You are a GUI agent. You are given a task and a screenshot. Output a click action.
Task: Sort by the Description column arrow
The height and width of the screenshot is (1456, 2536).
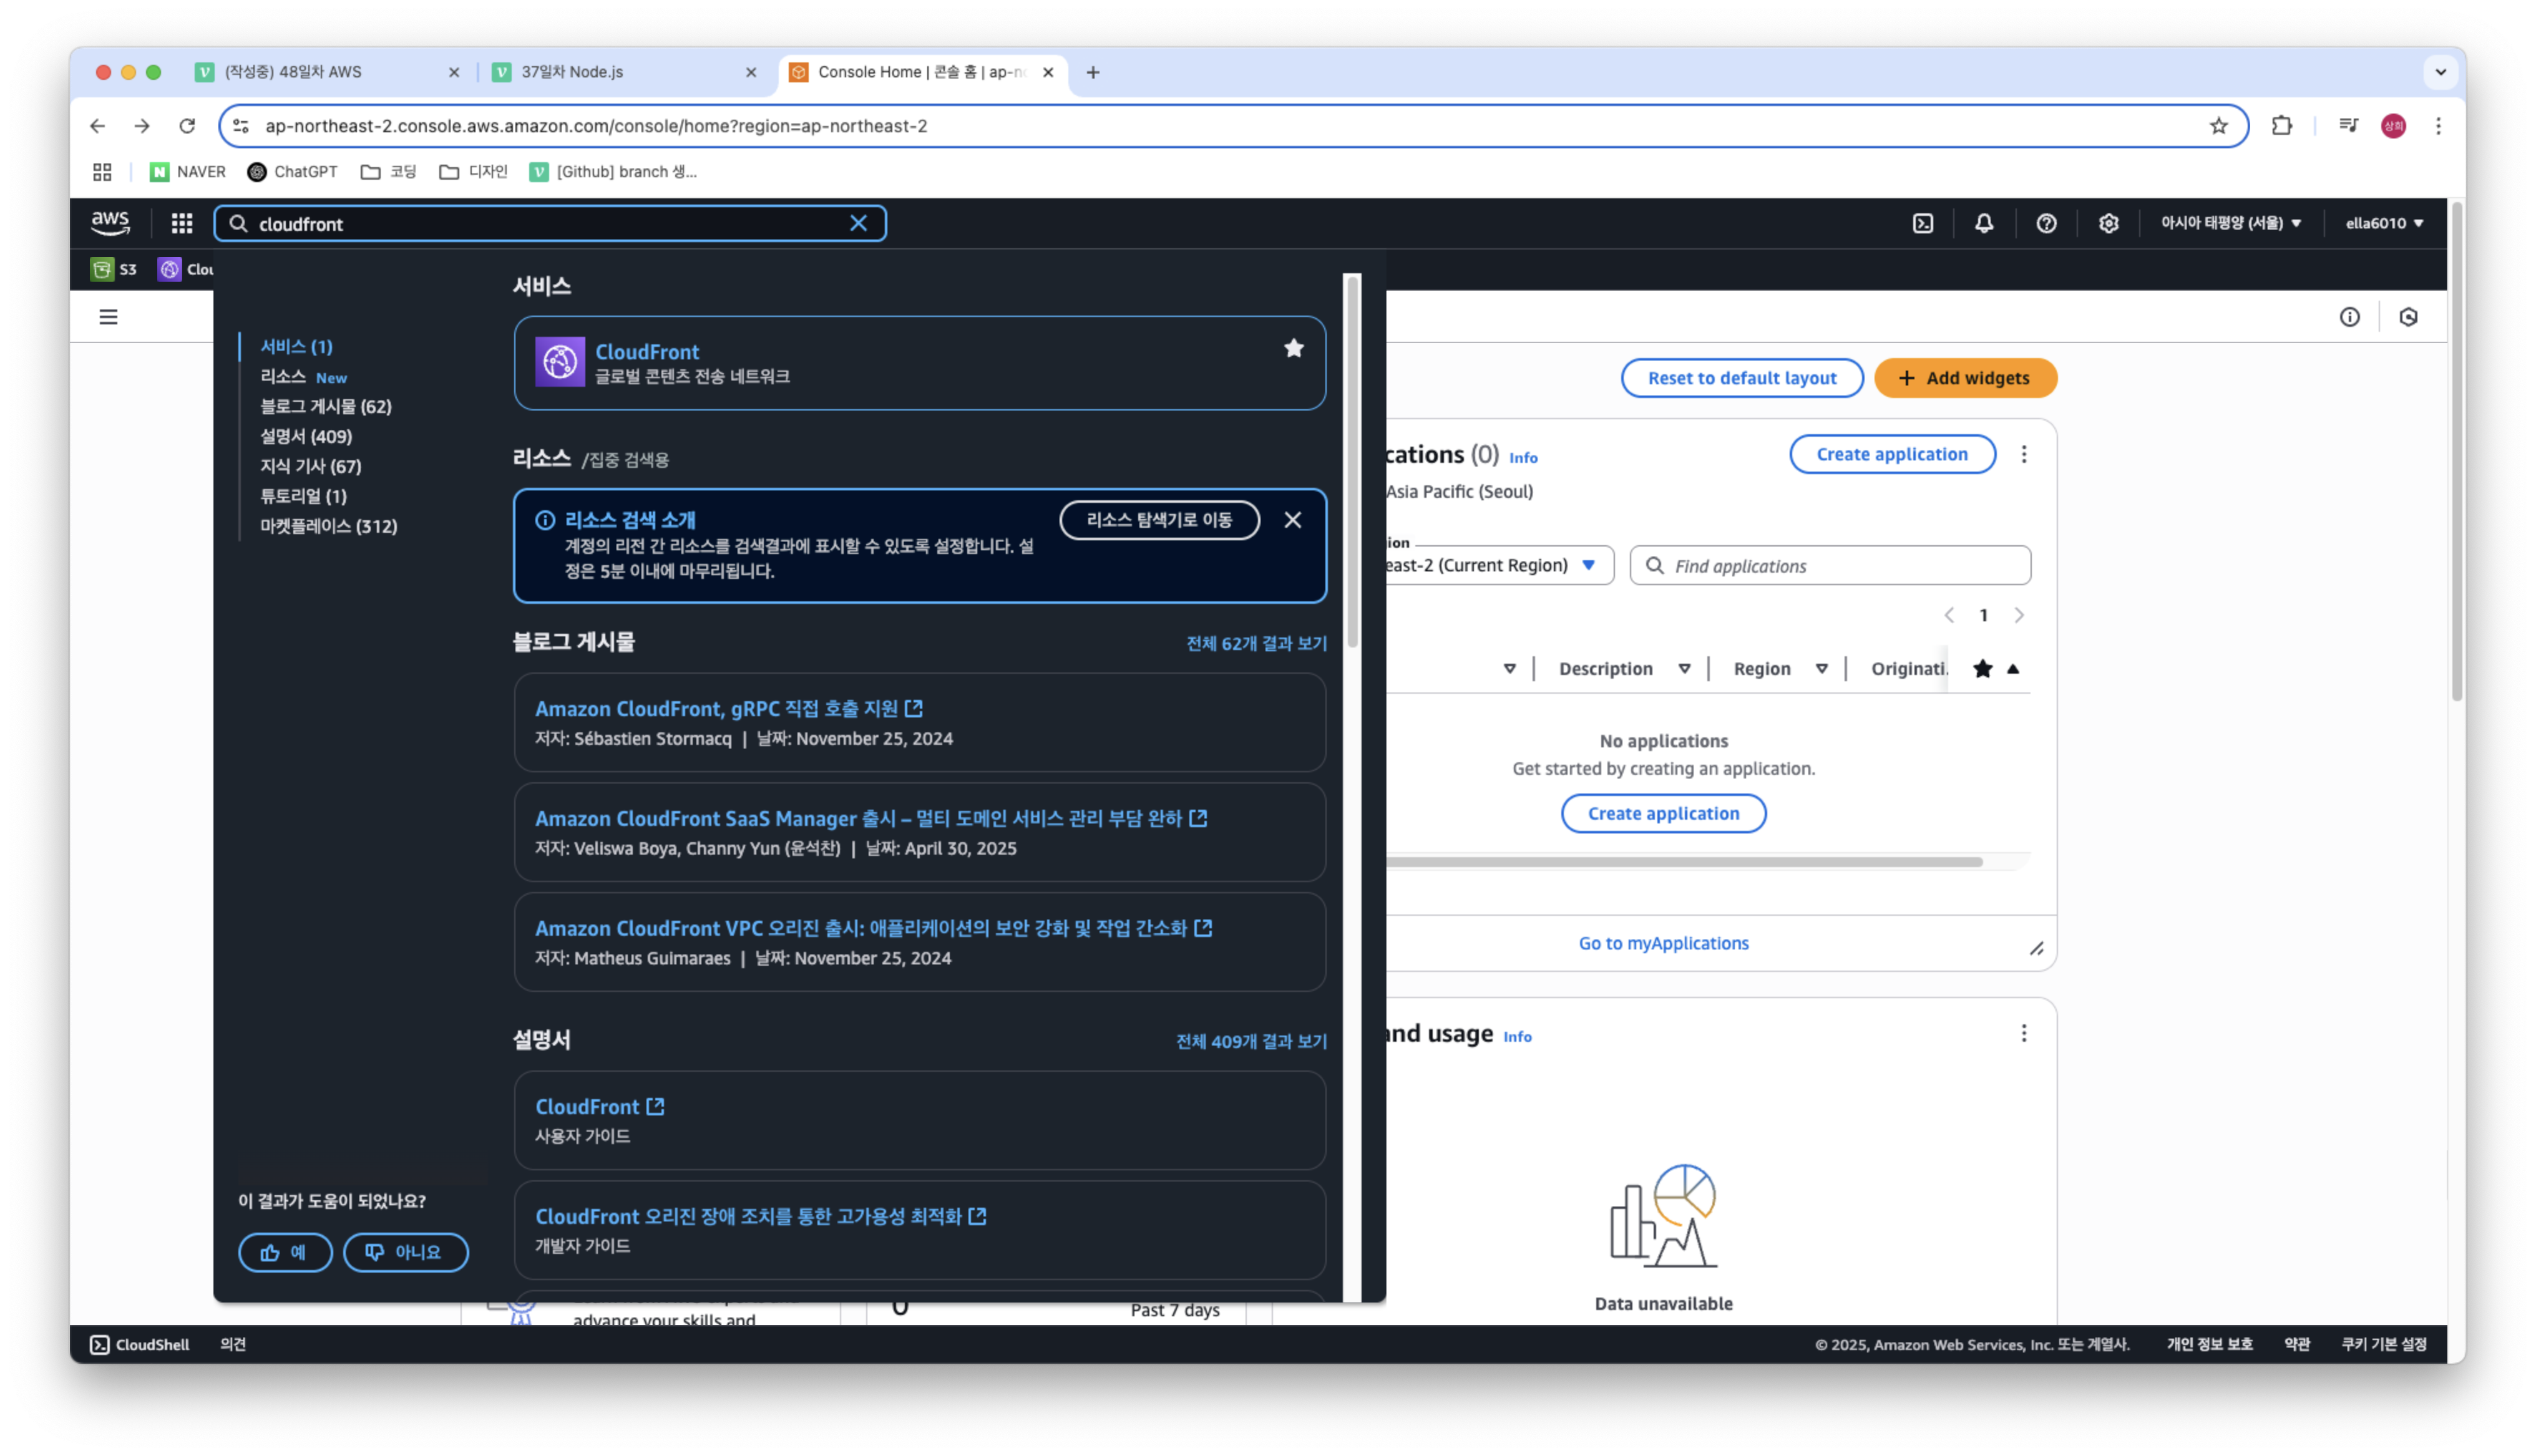click(x=1684, y=669)
